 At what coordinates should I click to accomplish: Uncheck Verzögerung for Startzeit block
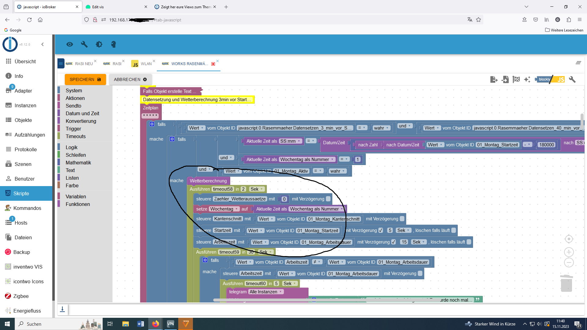(x=381, y=230)
